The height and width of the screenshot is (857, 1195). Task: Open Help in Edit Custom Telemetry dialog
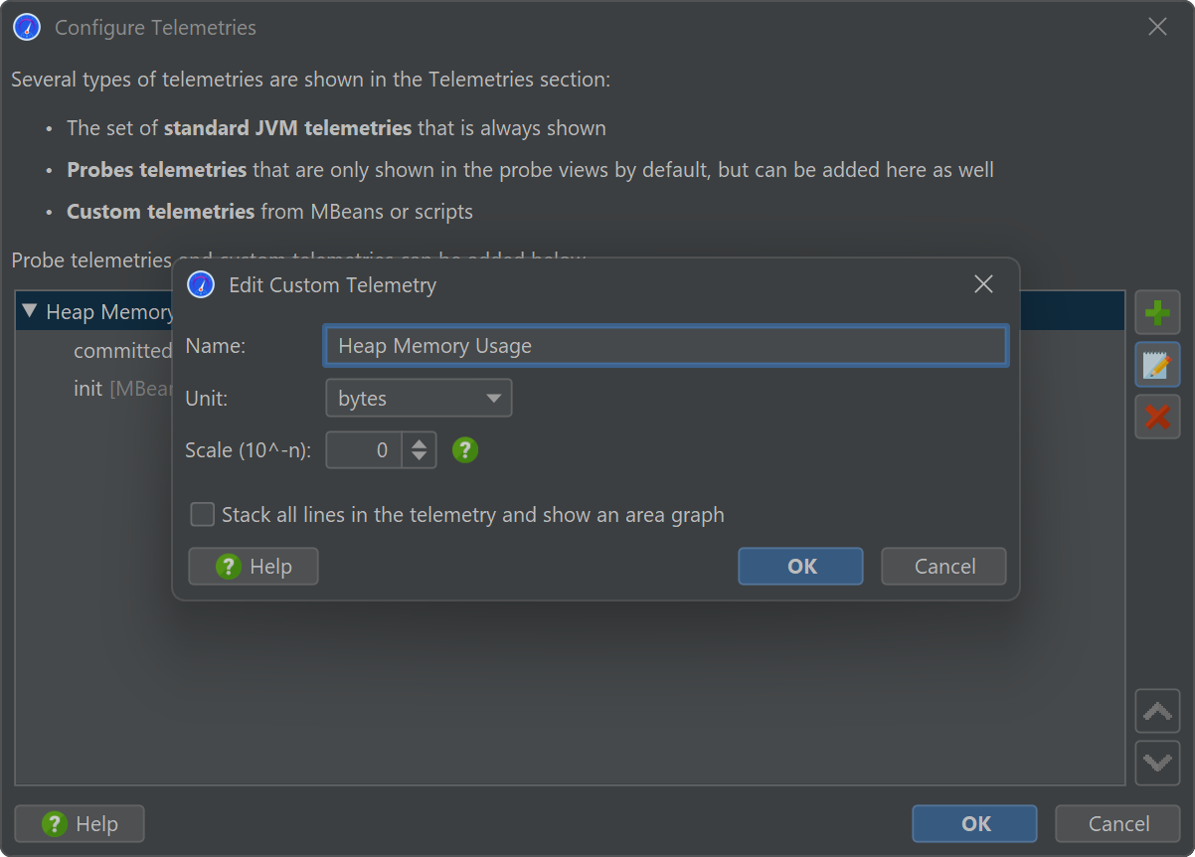pos(254,567)
